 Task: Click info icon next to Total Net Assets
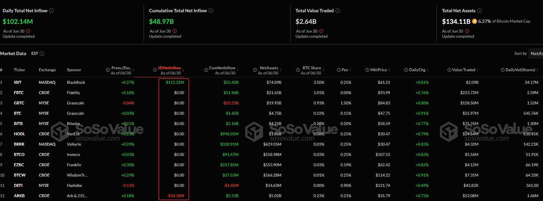pos(479,11)
